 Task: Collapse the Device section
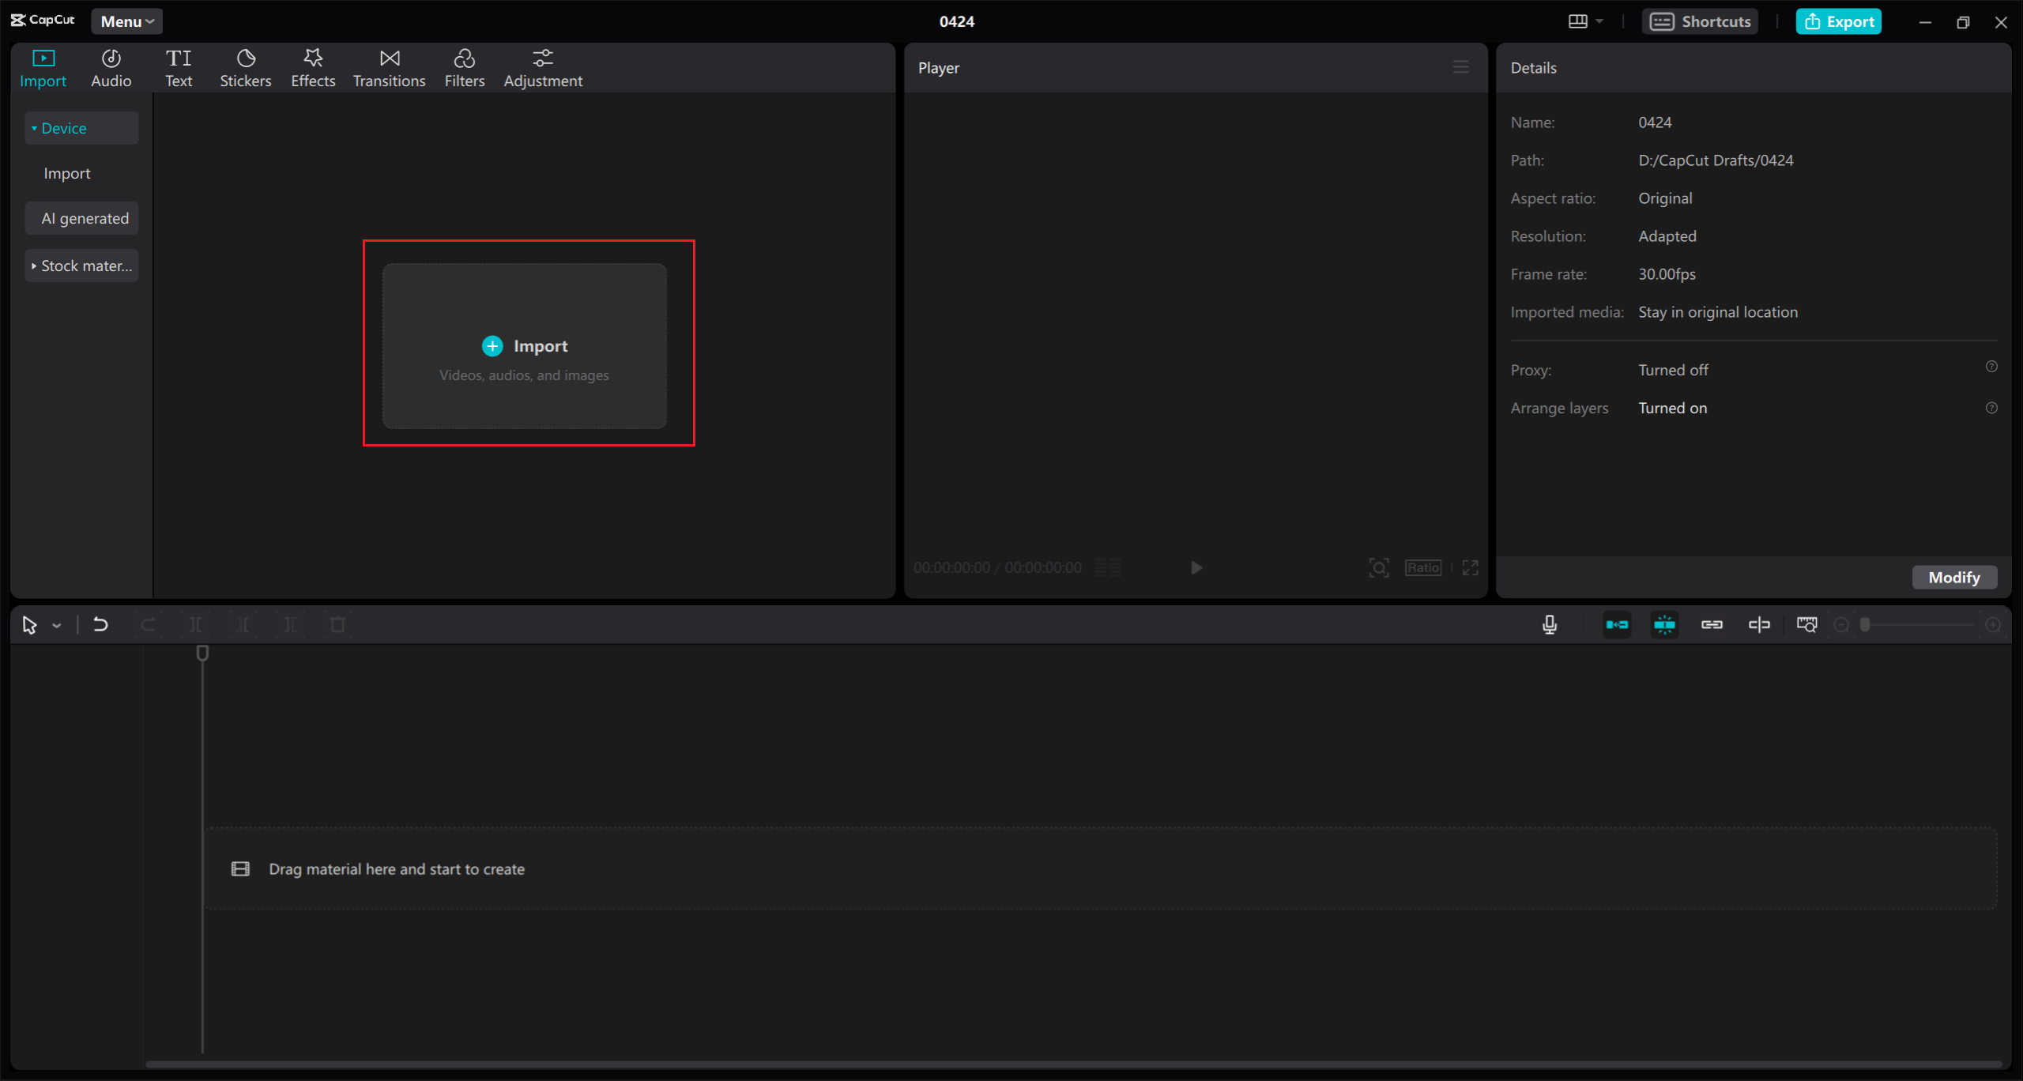pos(81,128)
